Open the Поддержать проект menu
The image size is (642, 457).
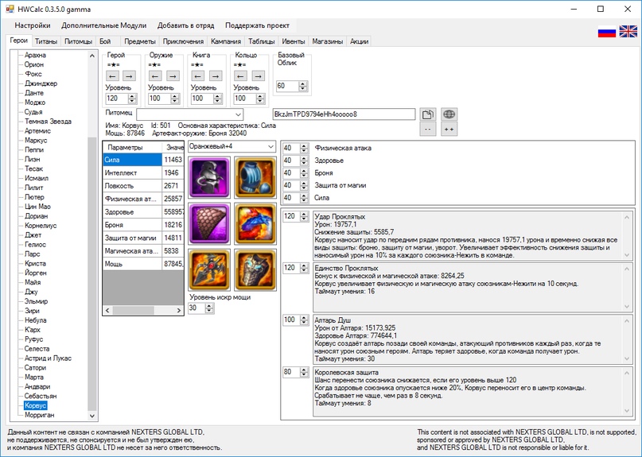tap(257, 25)
